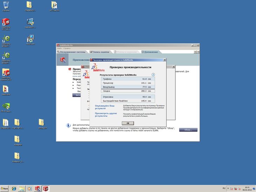The width and height of the screenshot is (256, 192).
Task: Click the taskbar clock showing 16:41
Action: 247,189
